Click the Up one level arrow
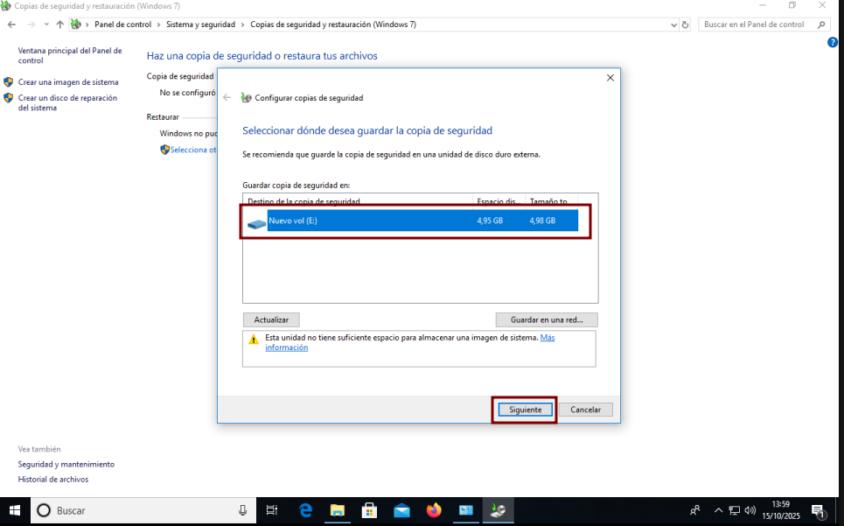This screenshot has width=844, height=526. click(59, 25)
